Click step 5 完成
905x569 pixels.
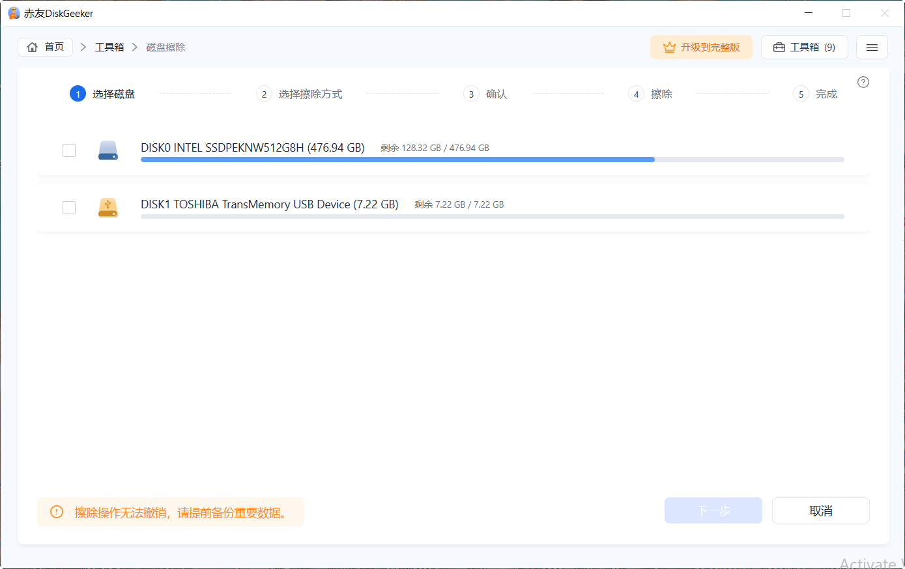click(815, 94)
